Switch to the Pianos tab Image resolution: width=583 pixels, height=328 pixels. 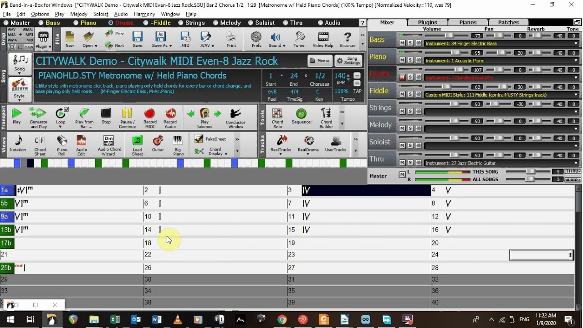pyautogui.click(x=468, y=22)
